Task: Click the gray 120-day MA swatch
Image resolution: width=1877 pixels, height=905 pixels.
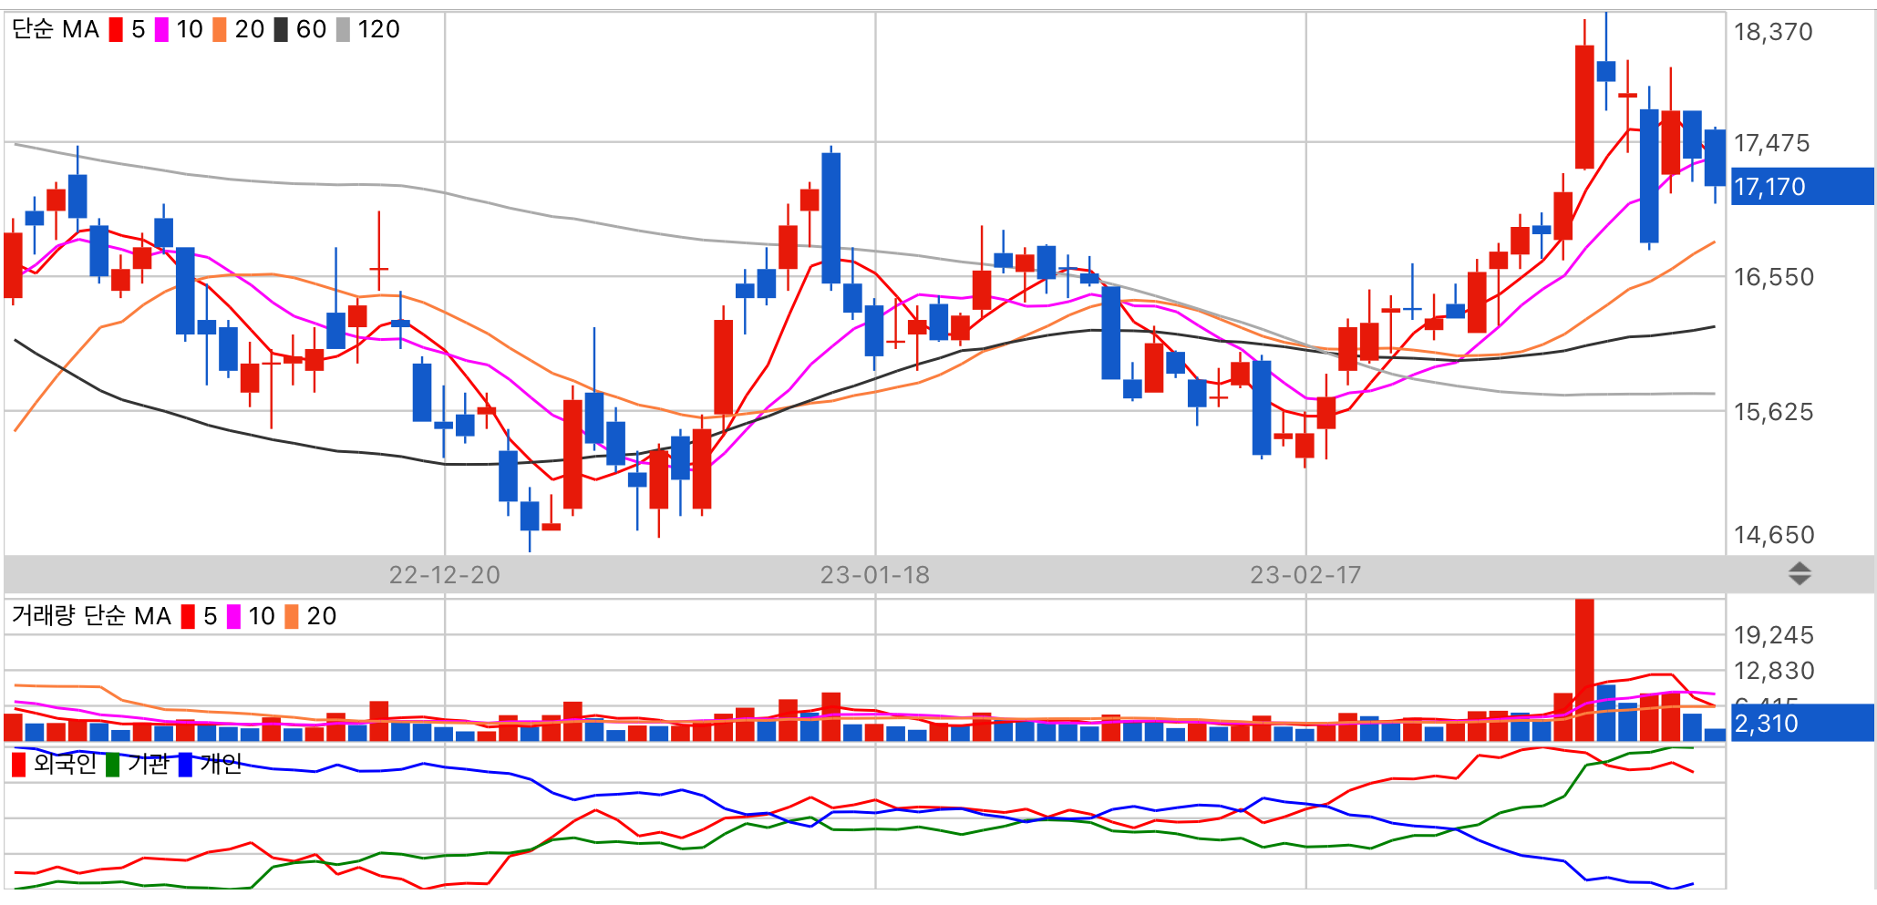Action: point(343,30)
